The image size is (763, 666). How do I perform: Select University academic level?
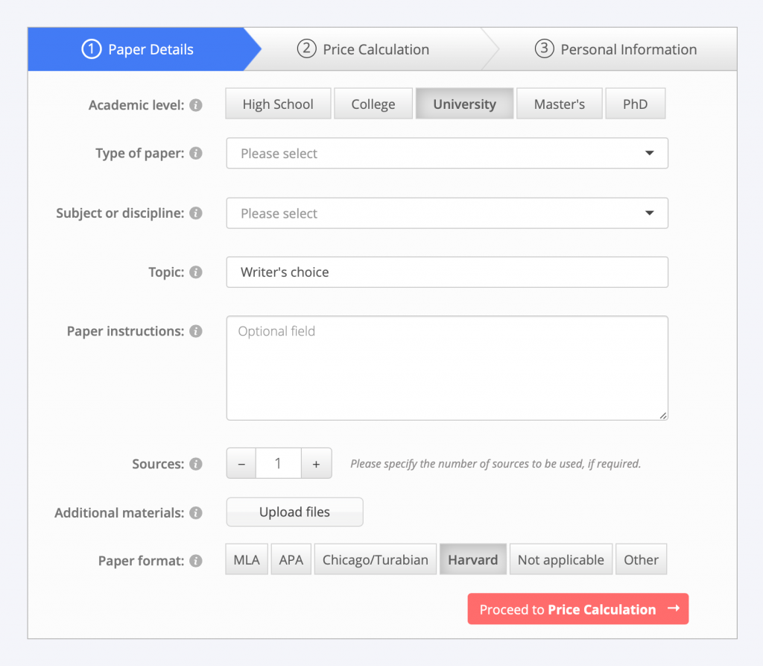(464, 104)
